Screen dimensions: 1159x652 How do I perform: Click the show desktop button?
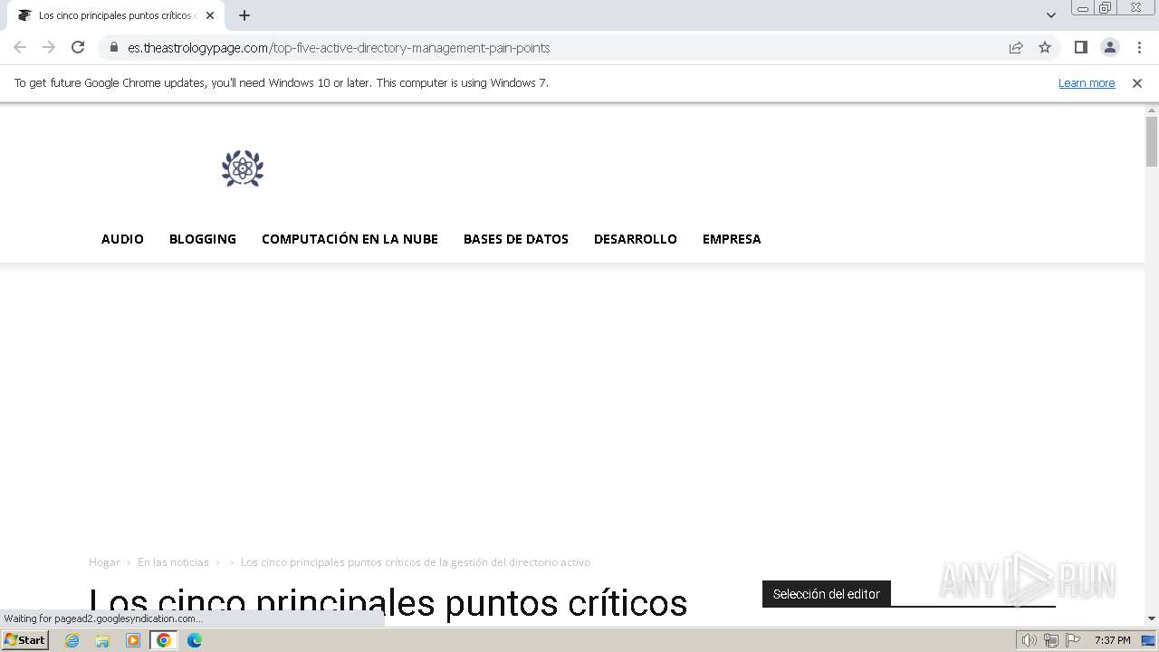[1149, 640]
